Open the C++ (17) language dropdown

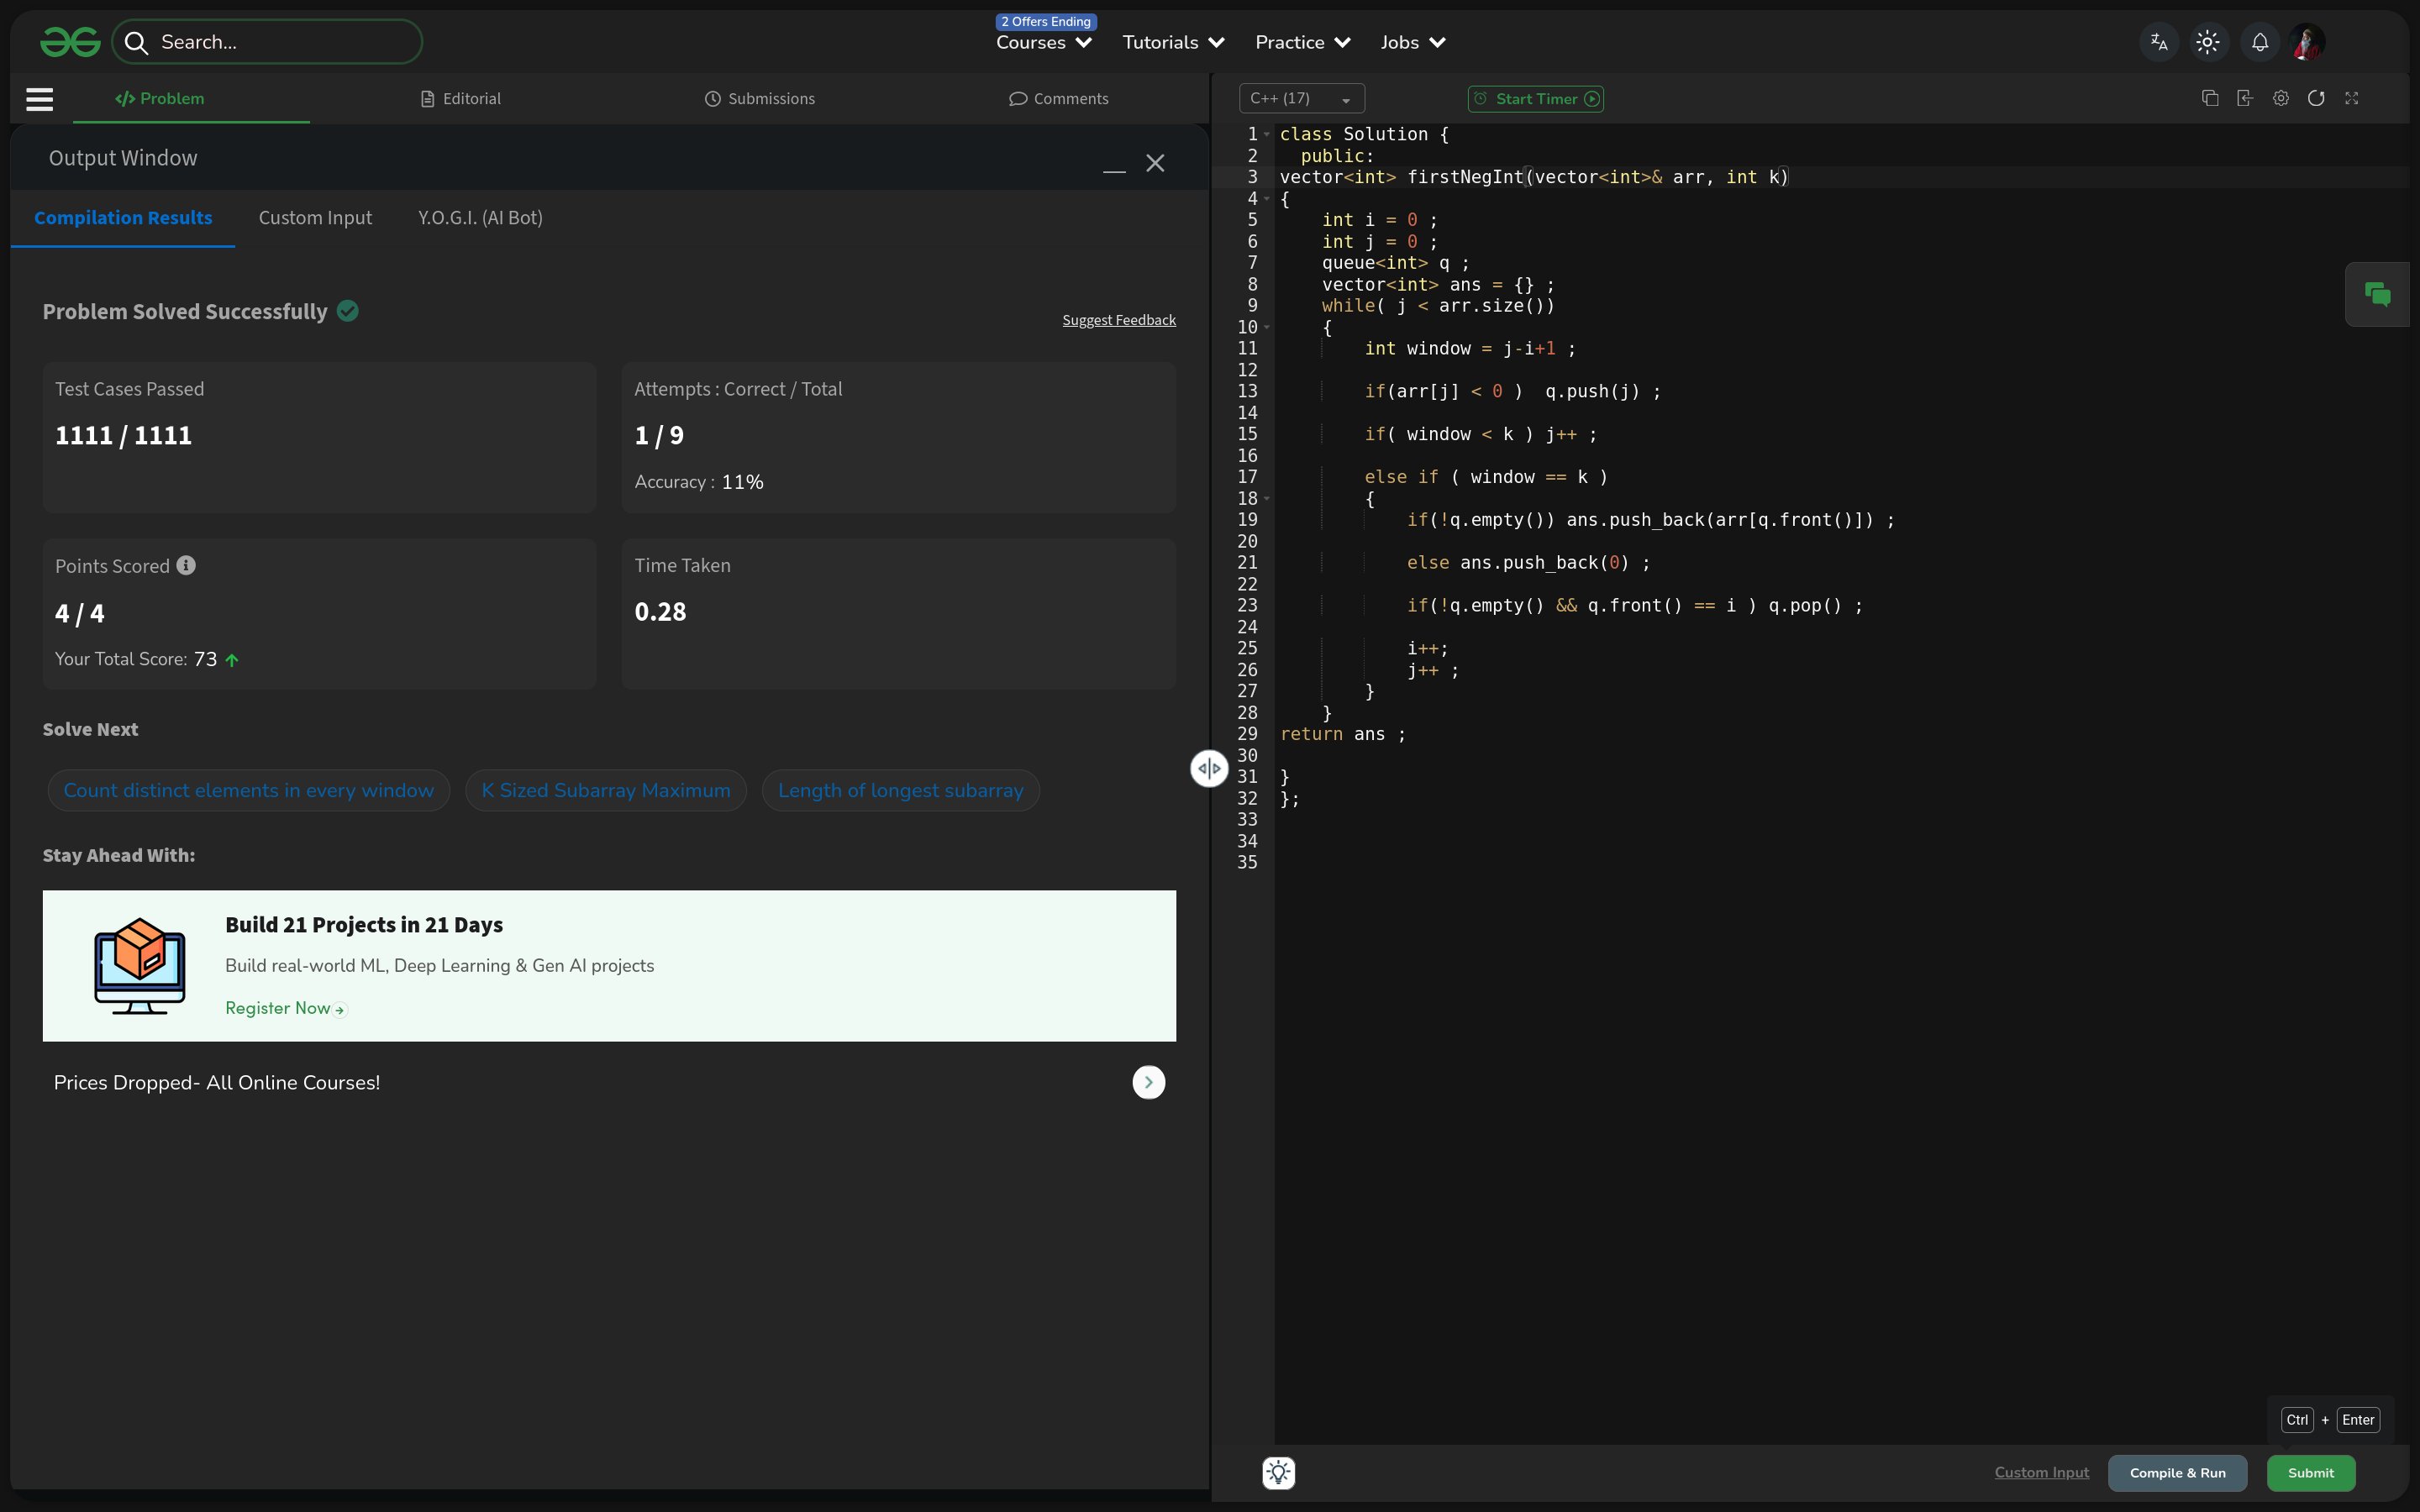(x=1301, y=98)
